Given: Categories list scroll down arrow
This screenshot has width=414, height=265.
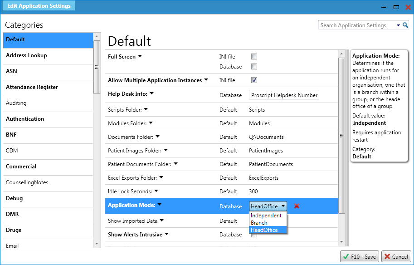Looking at the screenshot, I should pos(97,244).
